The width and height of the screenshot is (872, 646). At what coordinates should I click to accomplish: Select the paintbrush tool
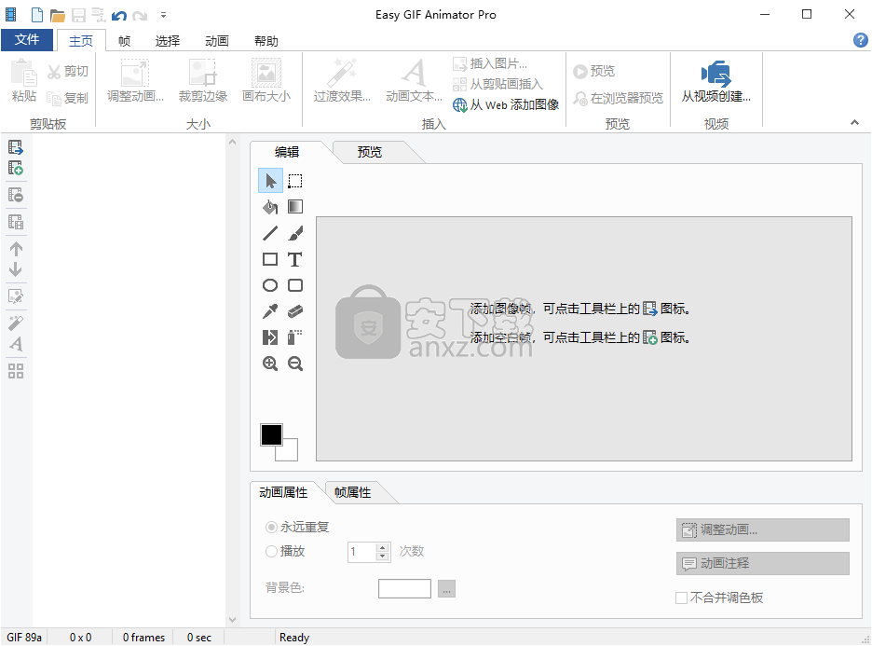click(x=295, y=233)
